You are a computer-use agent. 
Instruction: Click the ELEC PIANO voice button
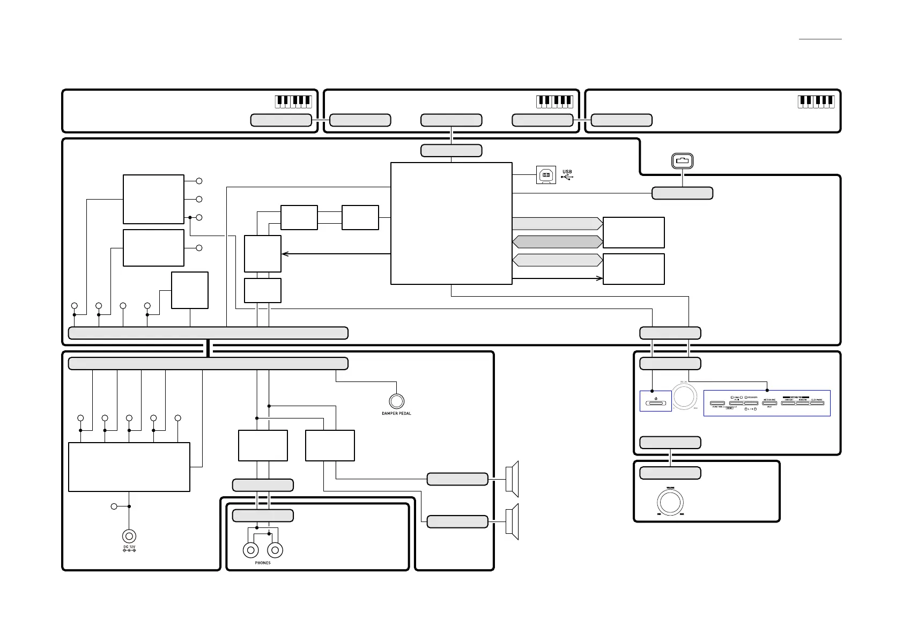tap(817, 403)
